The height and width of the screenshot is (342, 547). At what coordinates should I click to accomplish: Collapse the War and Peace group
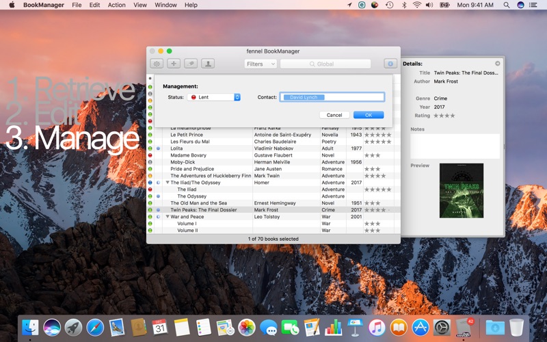point(168,217)
